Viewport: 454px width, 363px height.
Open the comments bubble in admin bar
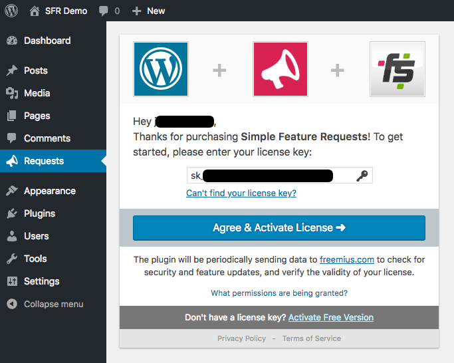click(104, 11)
